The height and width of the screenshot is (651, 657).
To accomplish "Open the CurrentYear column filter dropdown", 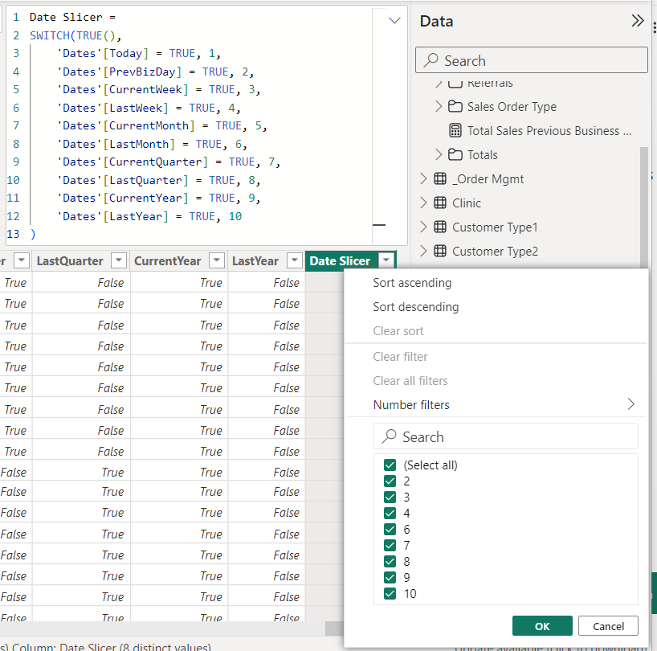I will [x=217, y=260].
